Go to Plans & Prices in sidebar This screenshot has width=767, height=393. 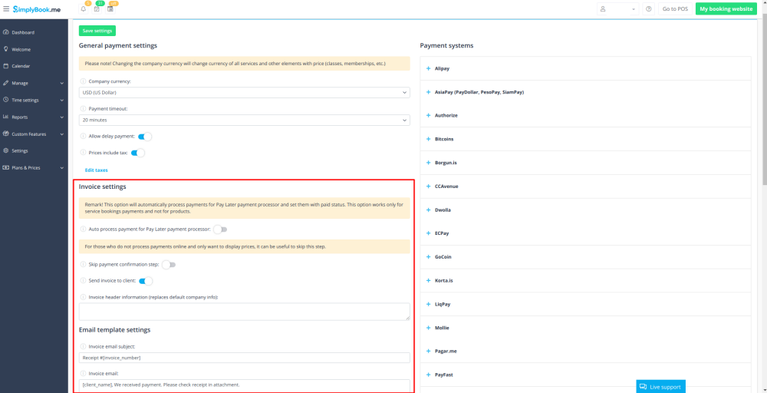25,167
